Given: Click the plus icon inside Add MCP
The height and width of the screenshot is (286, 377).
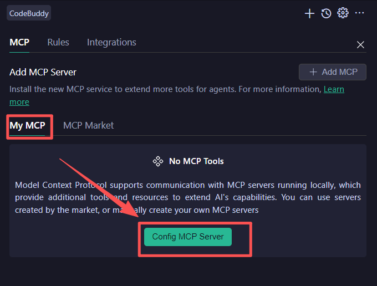Looking at the screenshot, I should 313,72.
